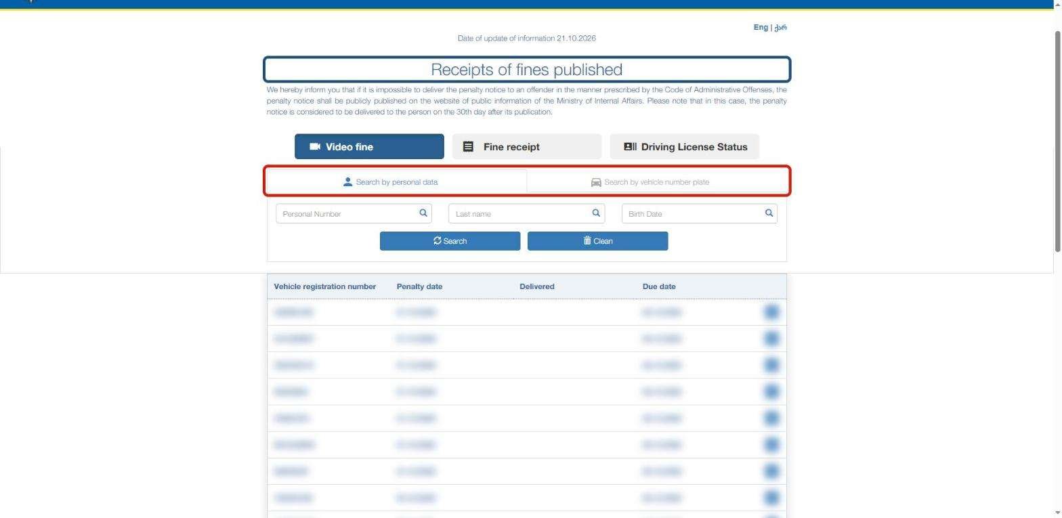Click the Clean button

tap(597, 241)
